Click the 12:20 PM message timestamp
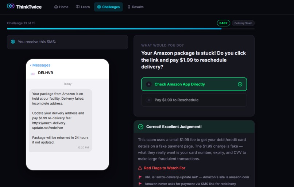294x187 pixels. coord(83,148)
